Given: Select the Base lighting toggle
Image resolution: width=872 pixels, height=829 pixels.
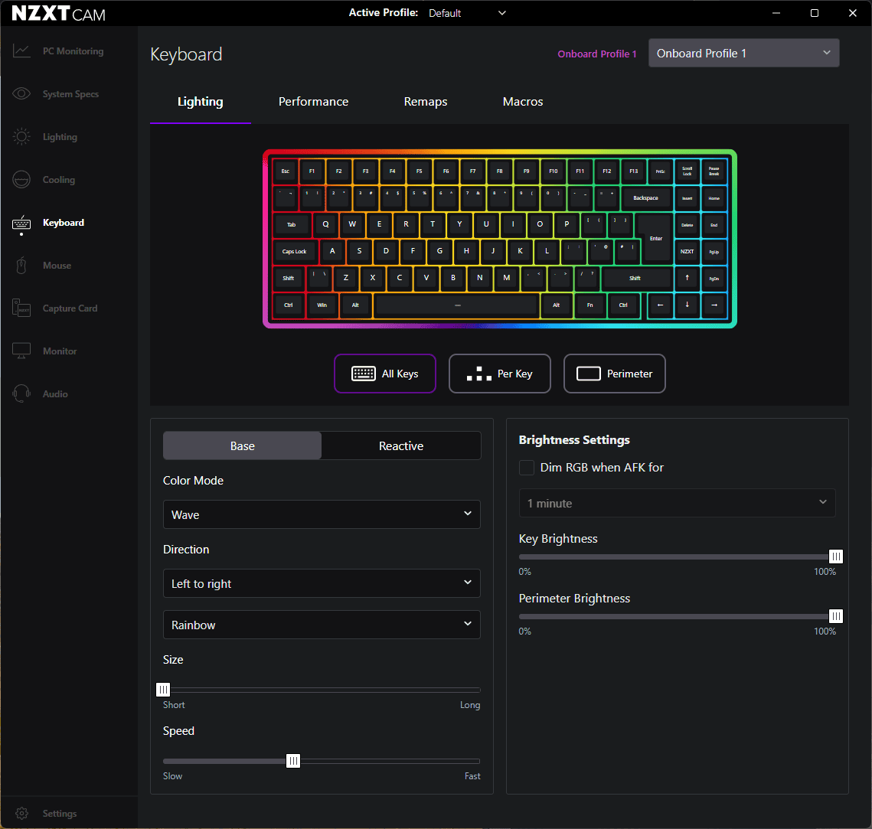Looking at the screenshot, I should 243,446.
